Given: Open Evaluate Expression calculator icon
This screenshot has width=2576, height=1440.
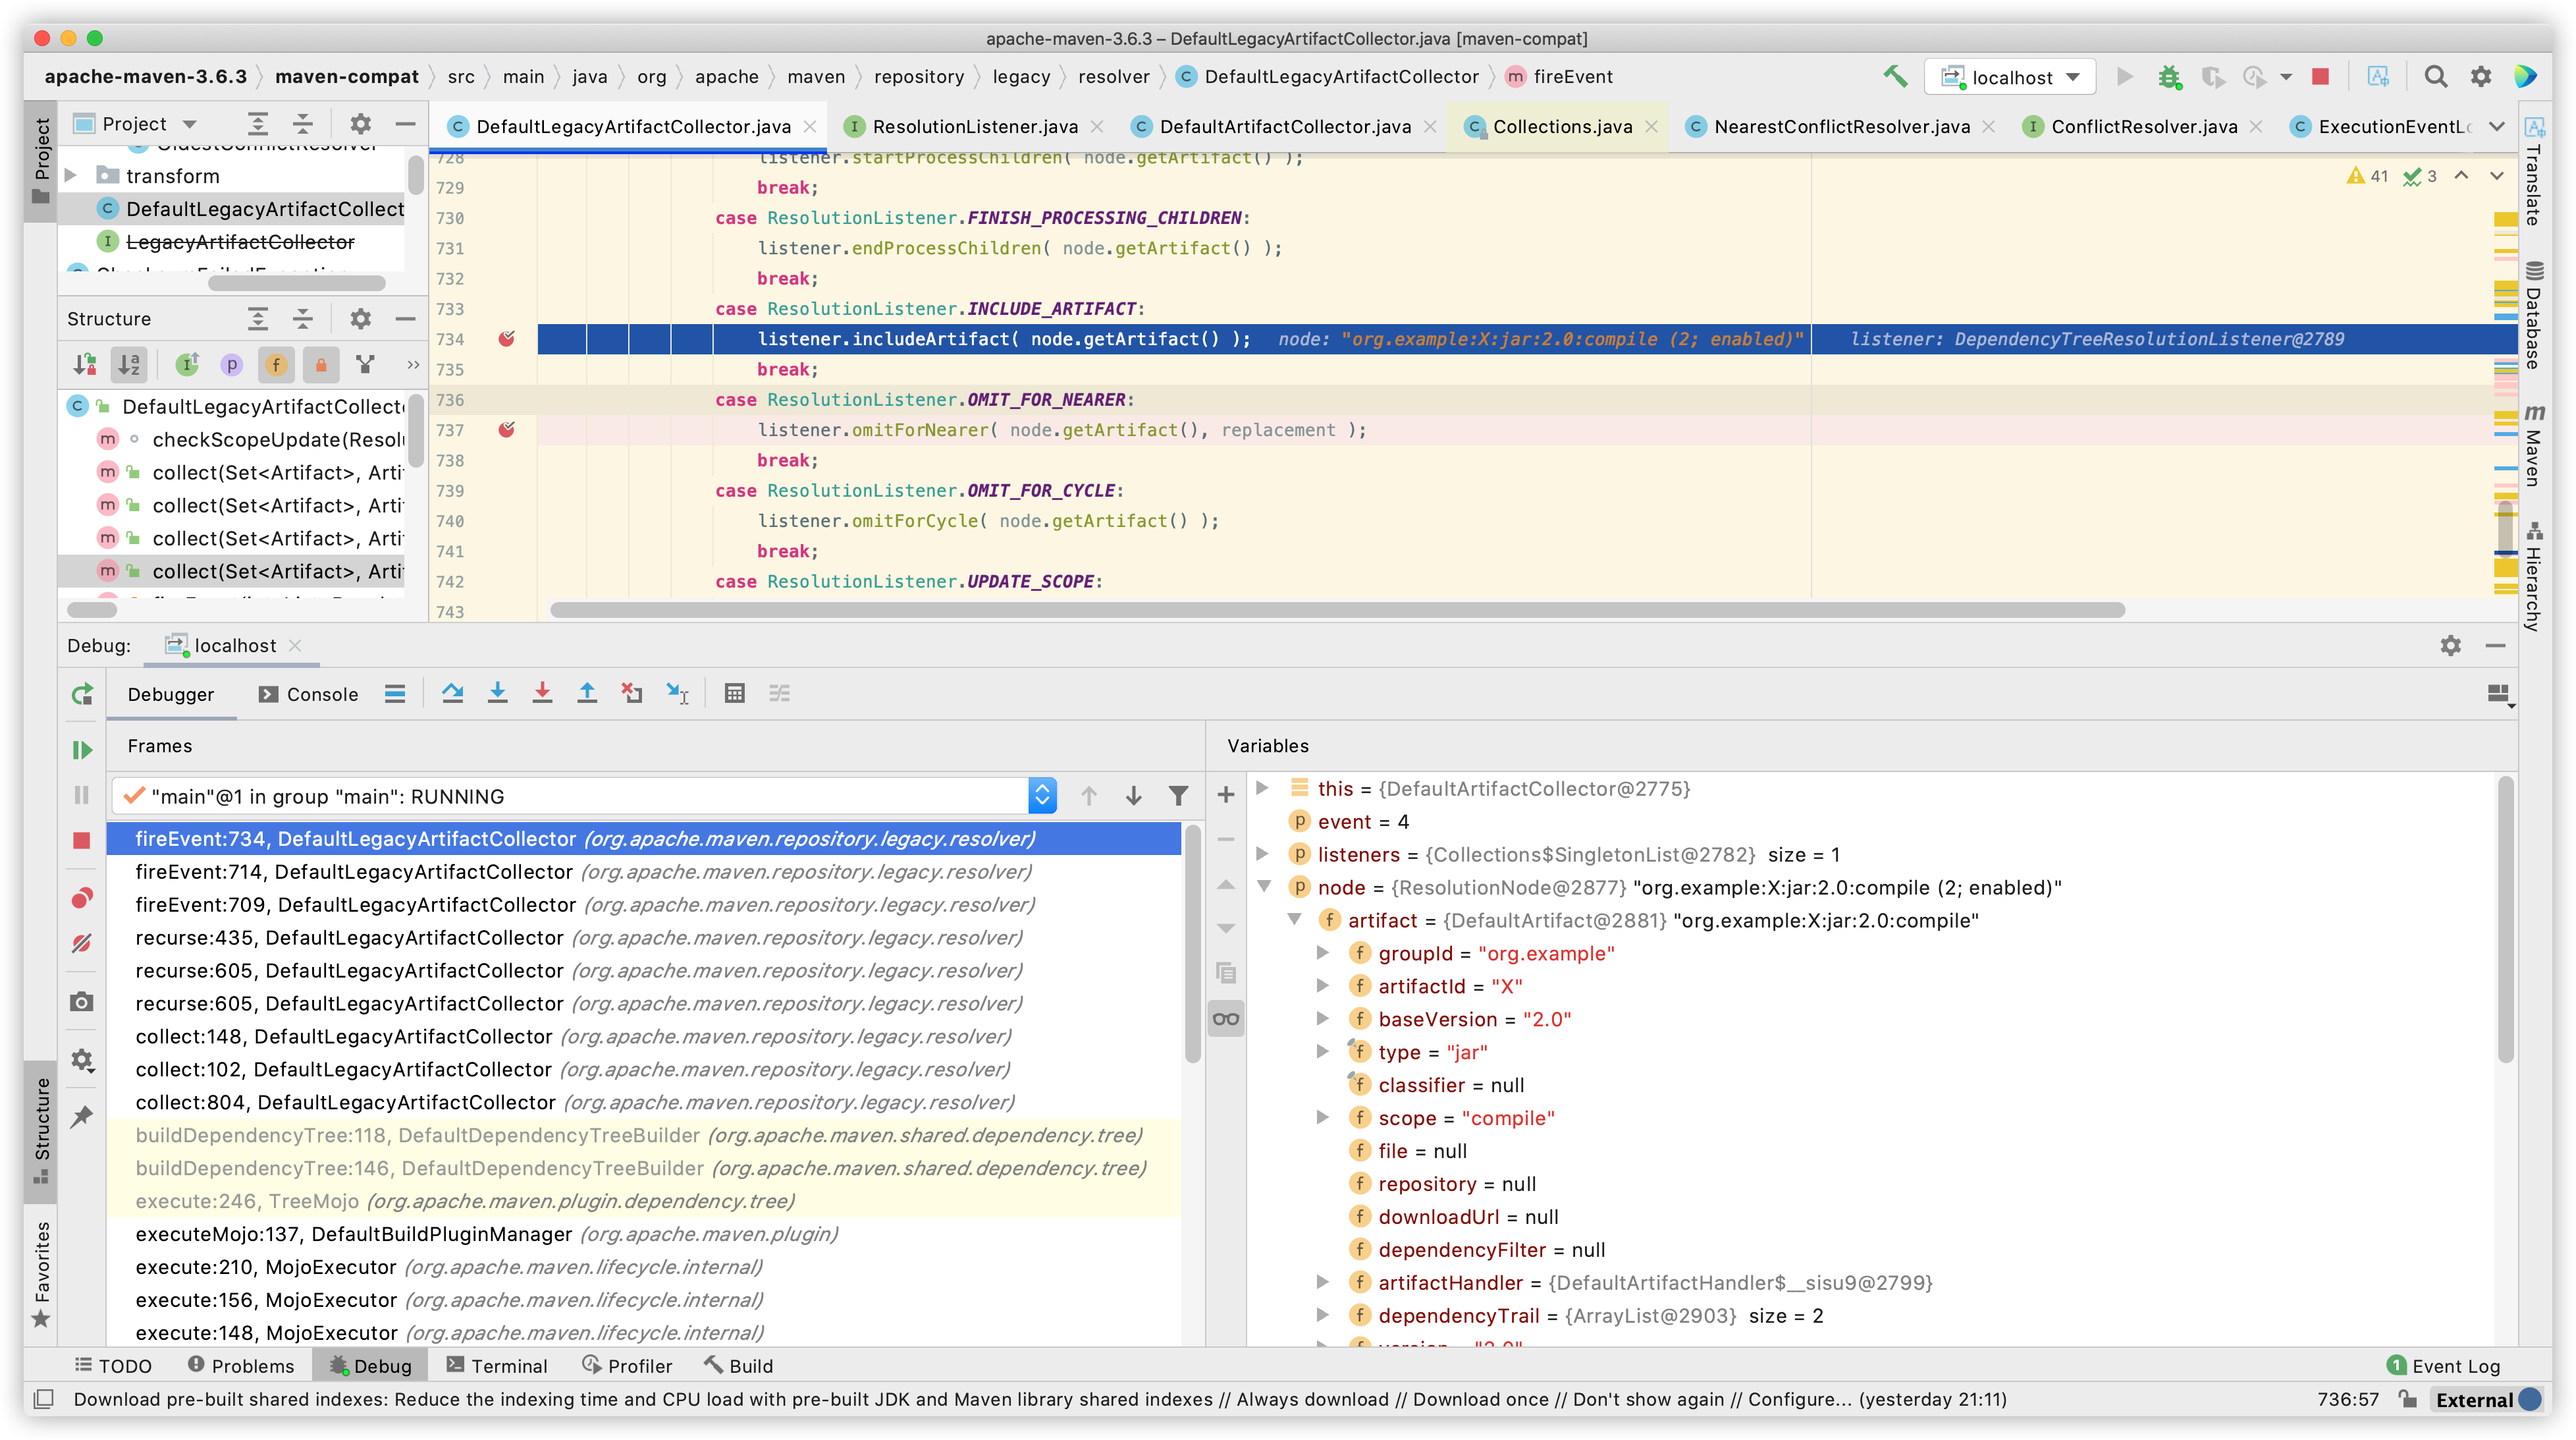Looking at the screenshot, I should pos(735,692).
